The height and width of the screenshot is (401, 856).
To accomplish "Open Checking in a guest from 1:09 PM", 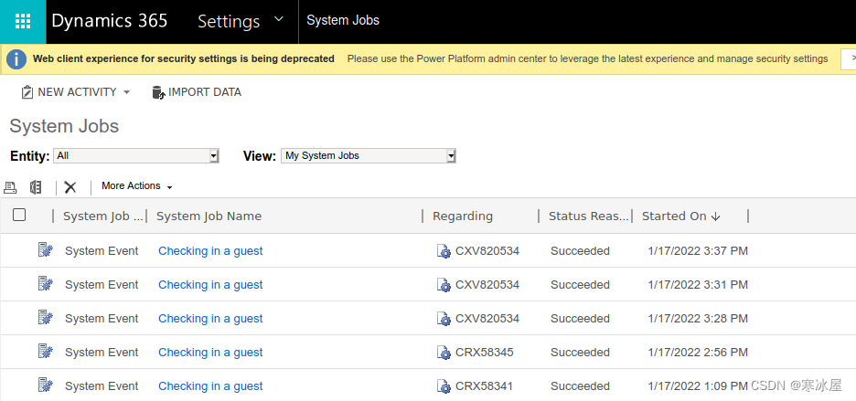I will (210, 386).
